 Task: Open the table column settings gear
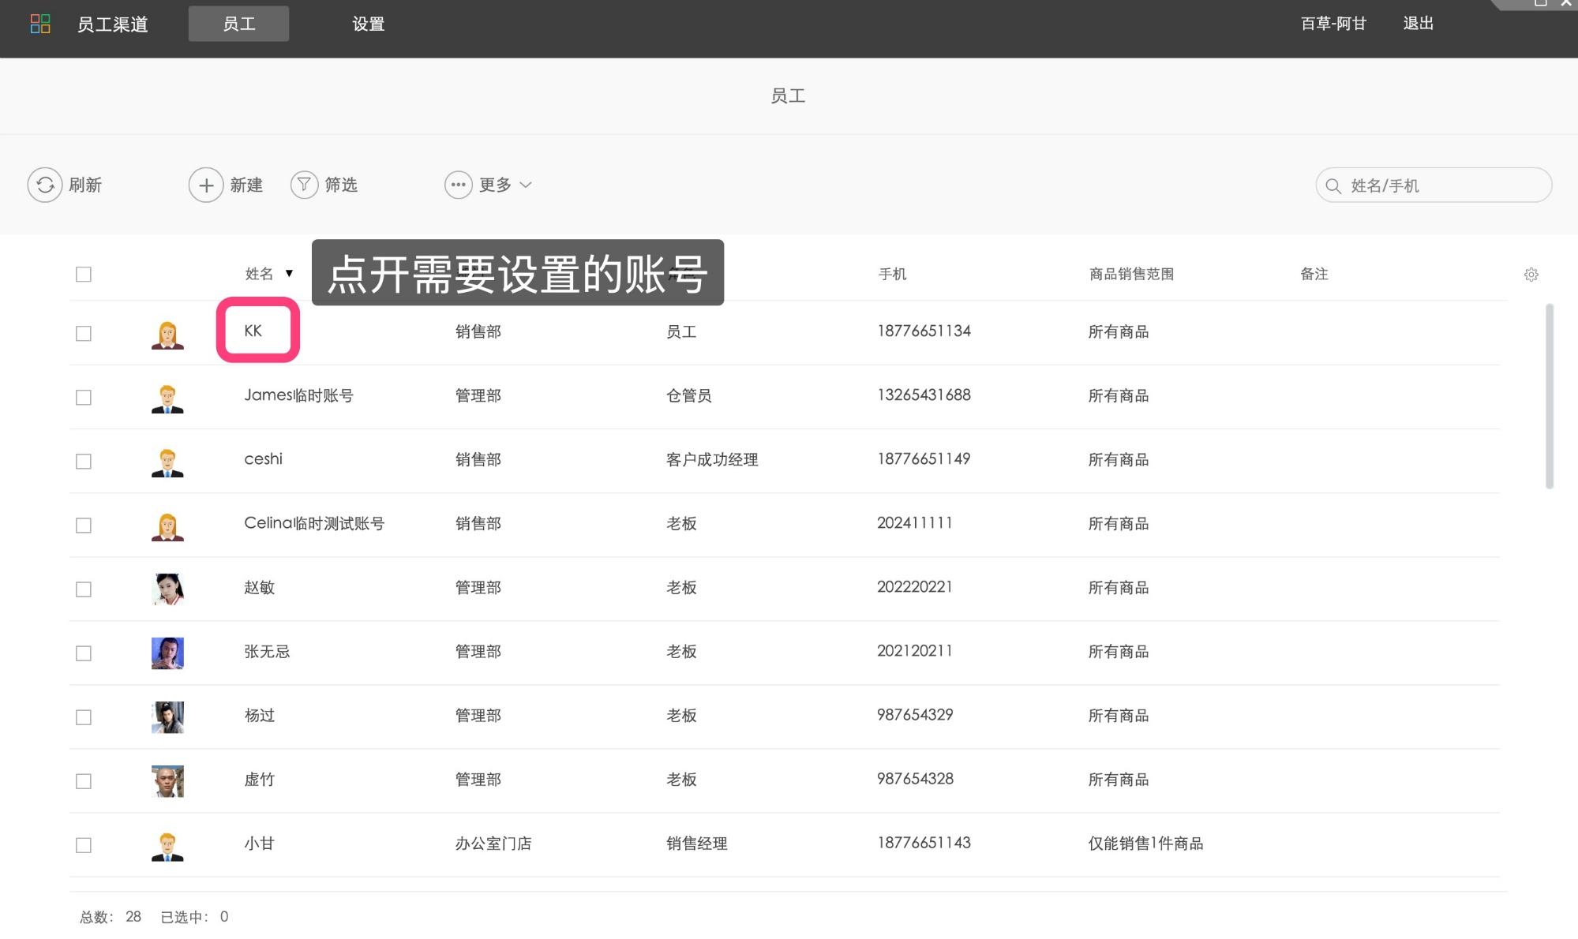pos(1531,275)
